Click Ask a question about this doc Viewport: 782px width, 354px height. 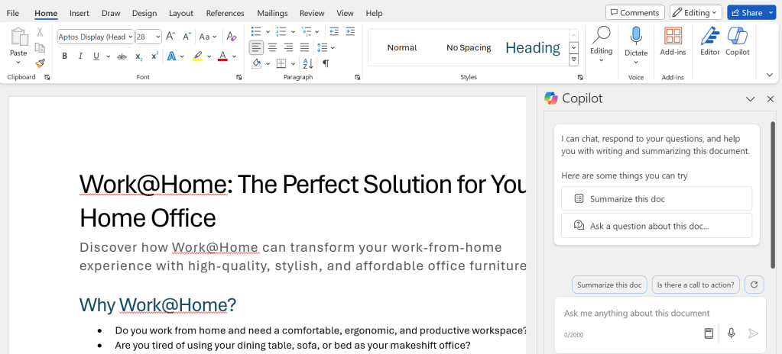coord(657,226)
